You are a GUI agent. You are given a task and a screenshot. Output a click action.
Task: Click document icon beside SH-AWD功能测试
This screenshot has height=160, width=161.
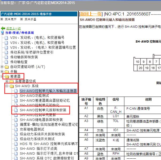coord(16,96)
